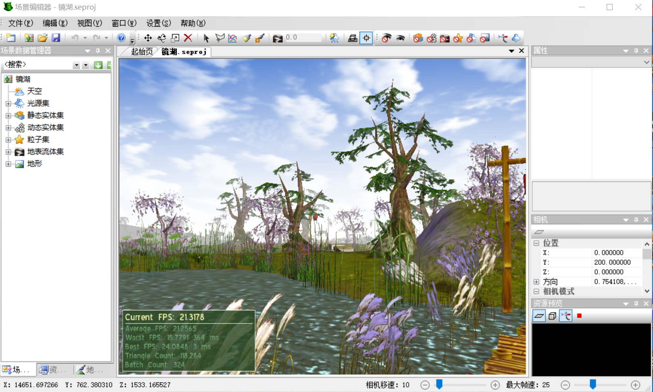The image size is (653, 392).
Task: Expand the 方向 property row
Action: click(x=537, y=282)
